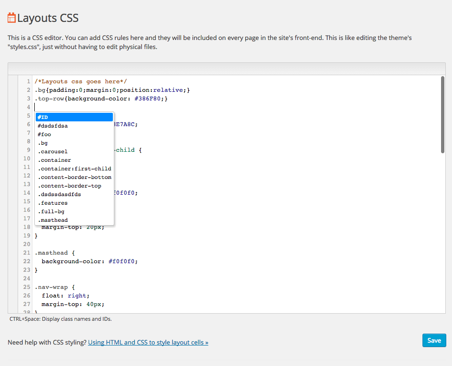Image resolution: width=452 pixels, height=366 pixels.
Task: Click the .nav-wrap selector on line 25
Action: (x=51, y=287)
